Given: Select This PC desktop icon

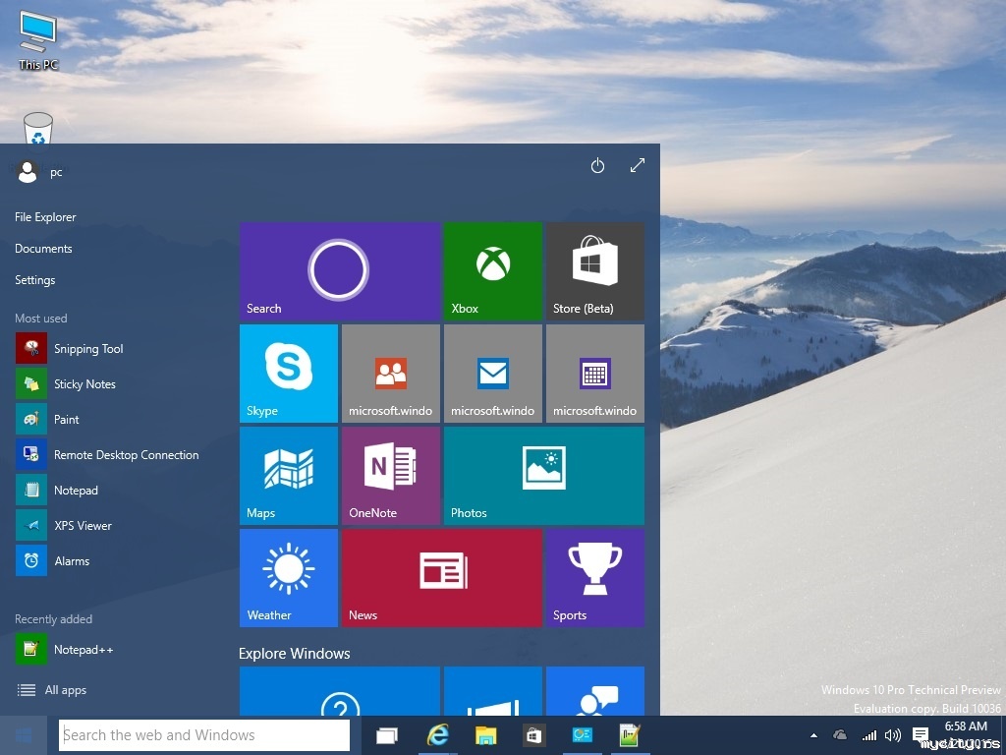Looking at the screenshot, I should (x=38, y=41).
